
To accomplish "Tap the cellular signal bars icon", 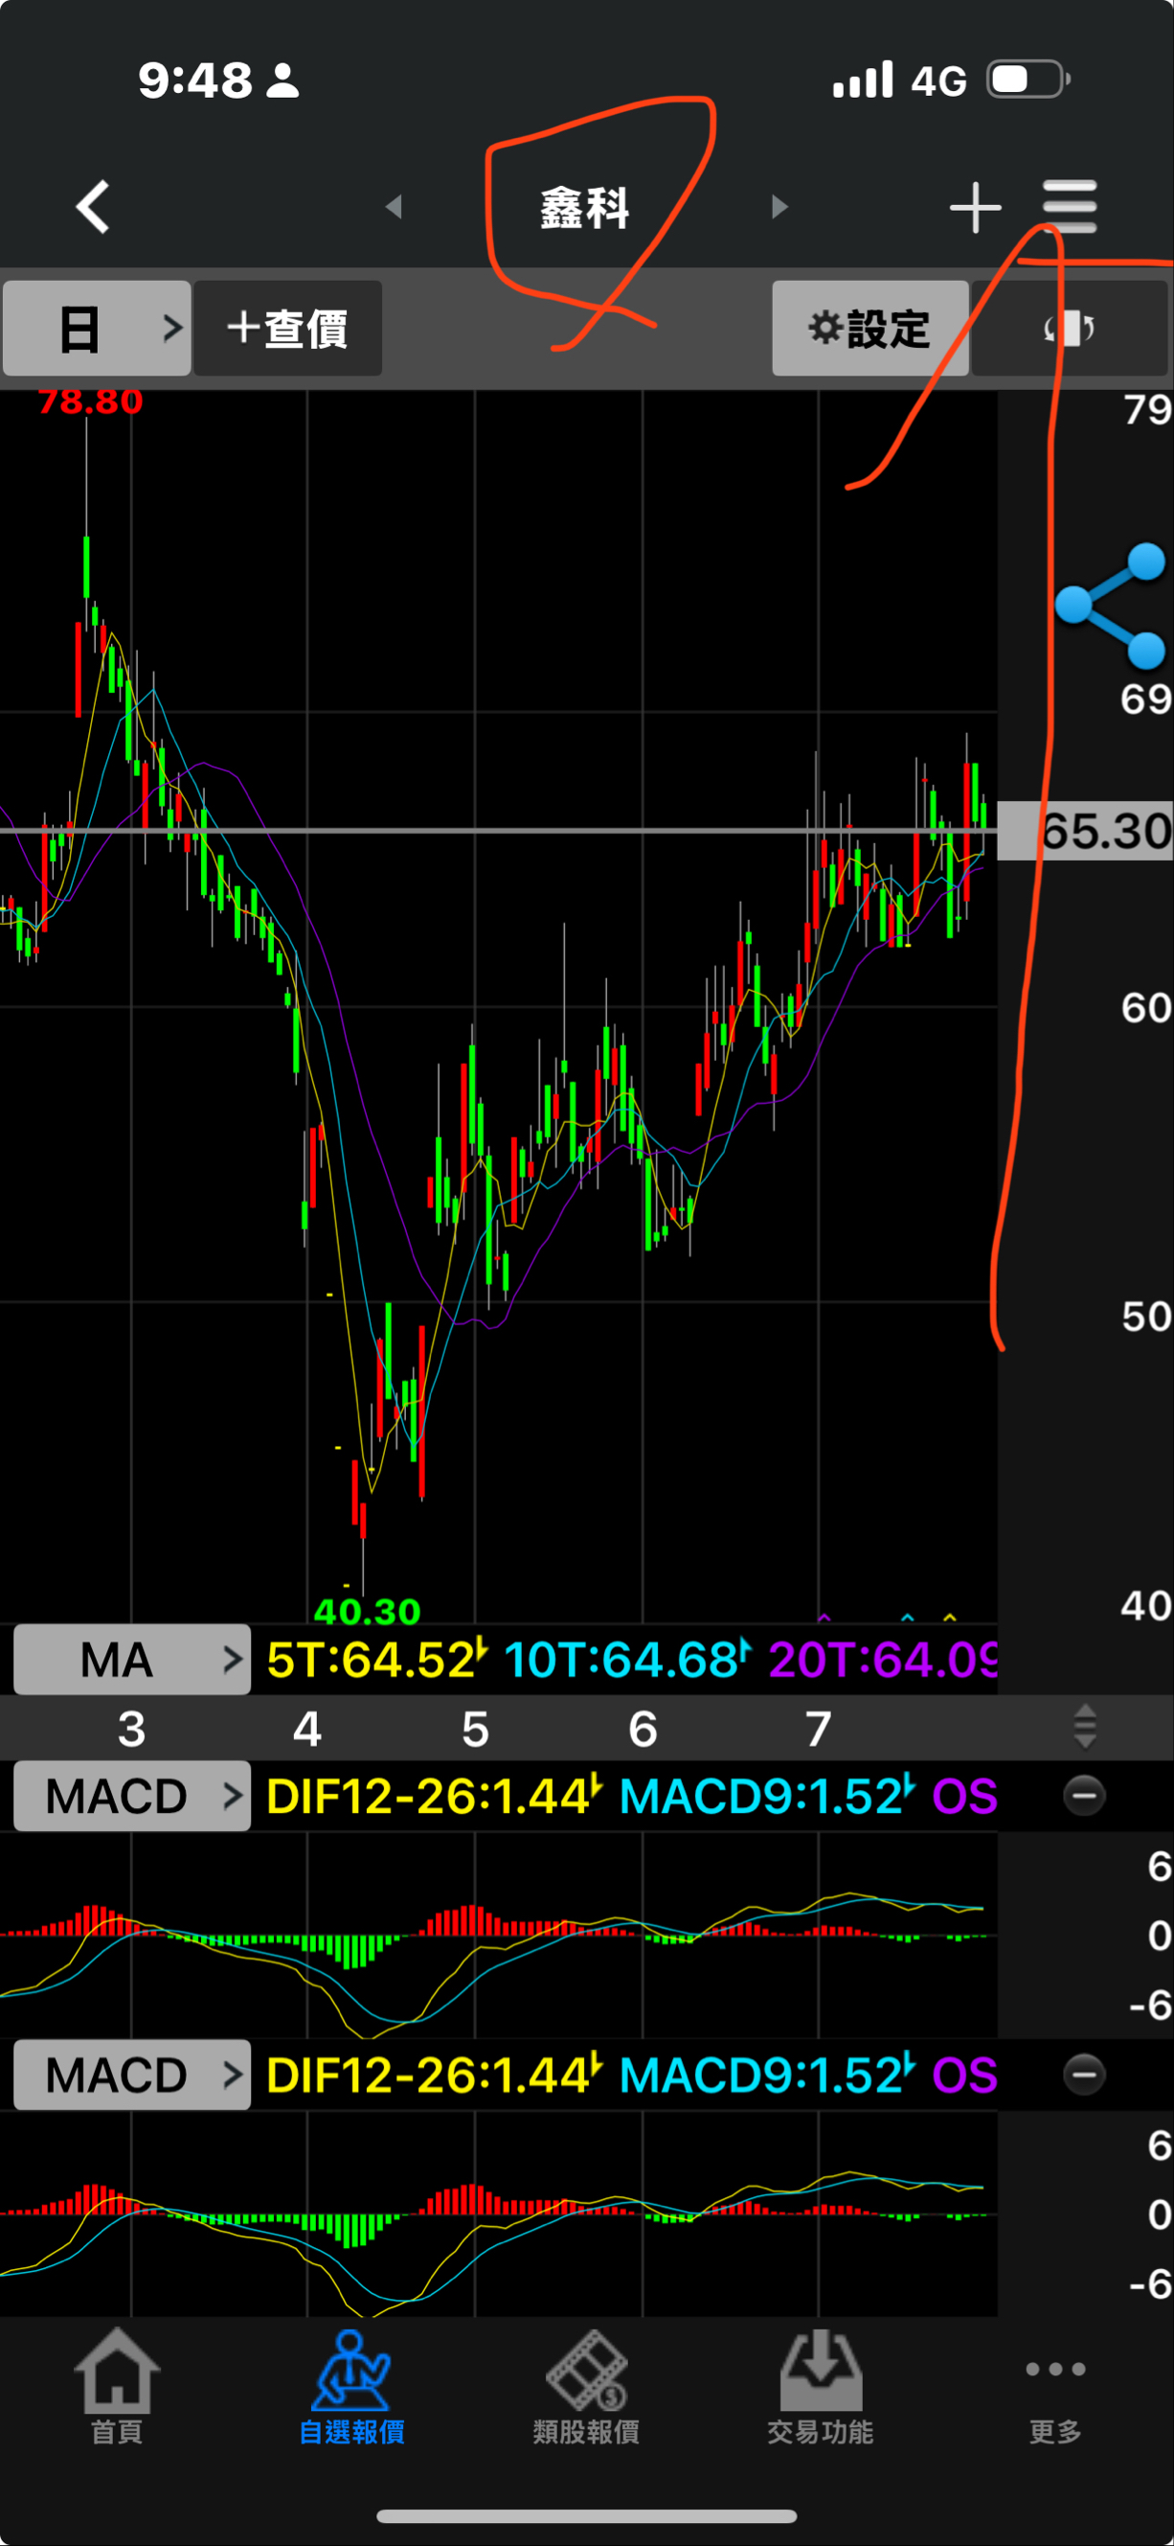I will (x=863, y=80).
